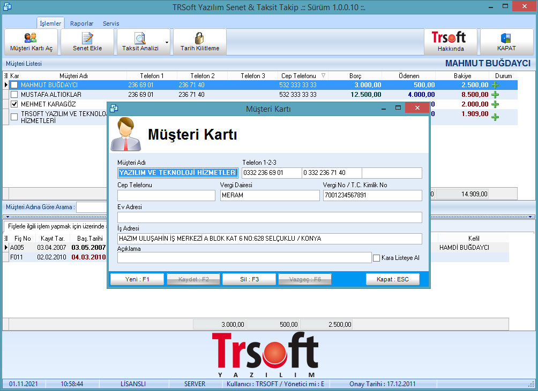Toggle checkbox for MUSTAFA ALTIOKLAR
This screenshot has height=391, width=538.
tap(14, 95)
